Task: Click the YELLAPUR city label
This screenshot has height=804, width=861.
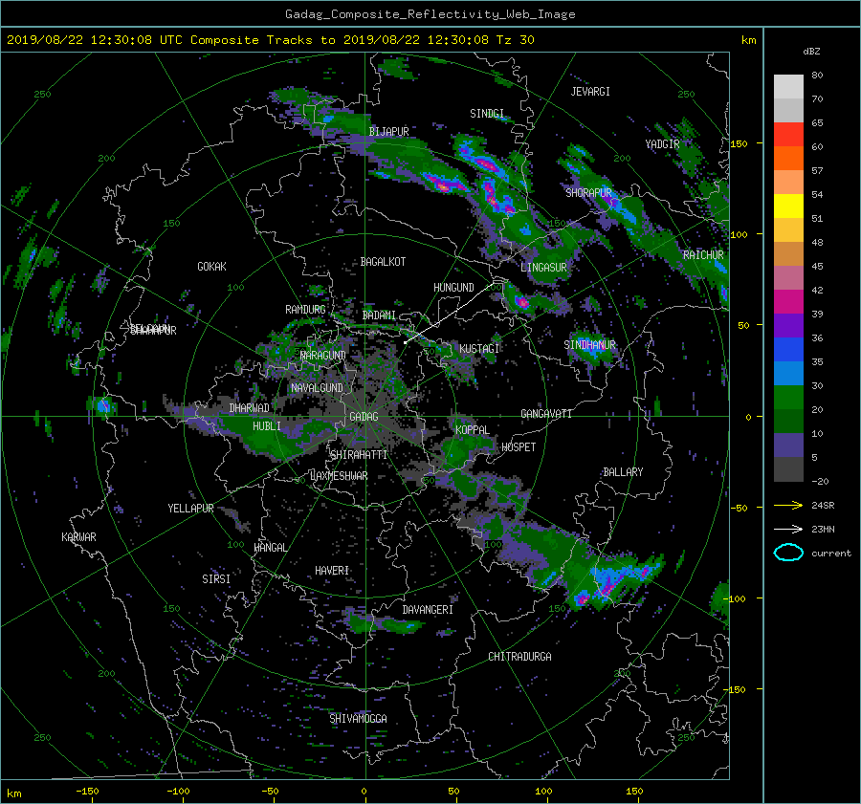Action: click(x=190, y=509)
